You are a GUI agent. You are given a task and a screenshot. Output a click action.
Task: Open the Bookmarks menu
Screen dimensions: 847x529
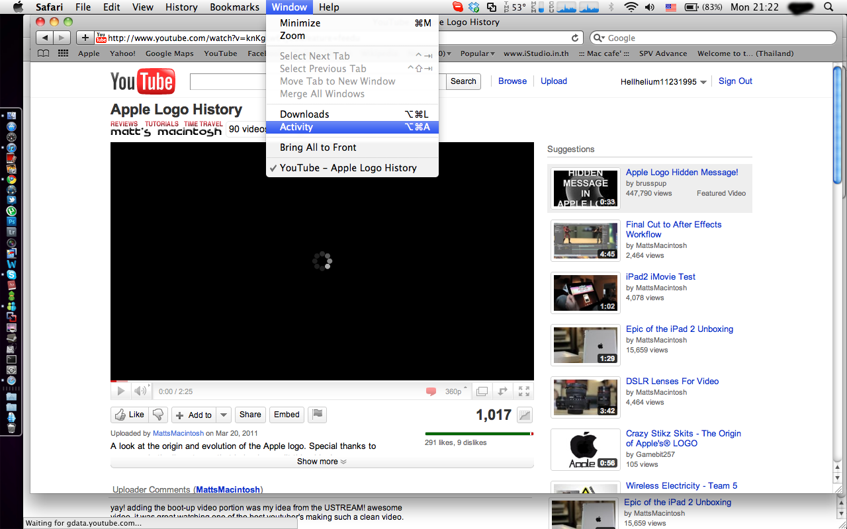235,7
